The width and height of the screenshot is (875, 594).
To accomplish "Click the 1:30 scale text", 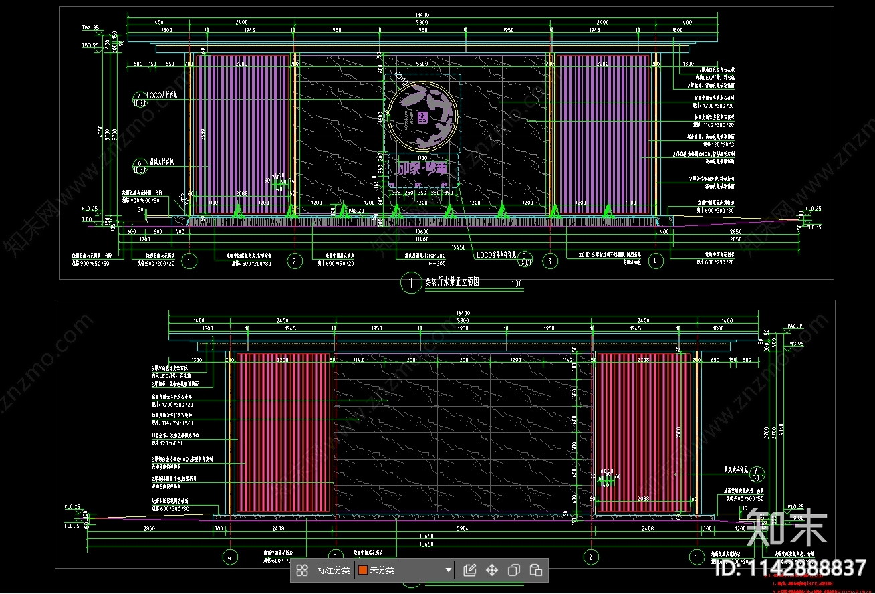I will click(516, 284).
